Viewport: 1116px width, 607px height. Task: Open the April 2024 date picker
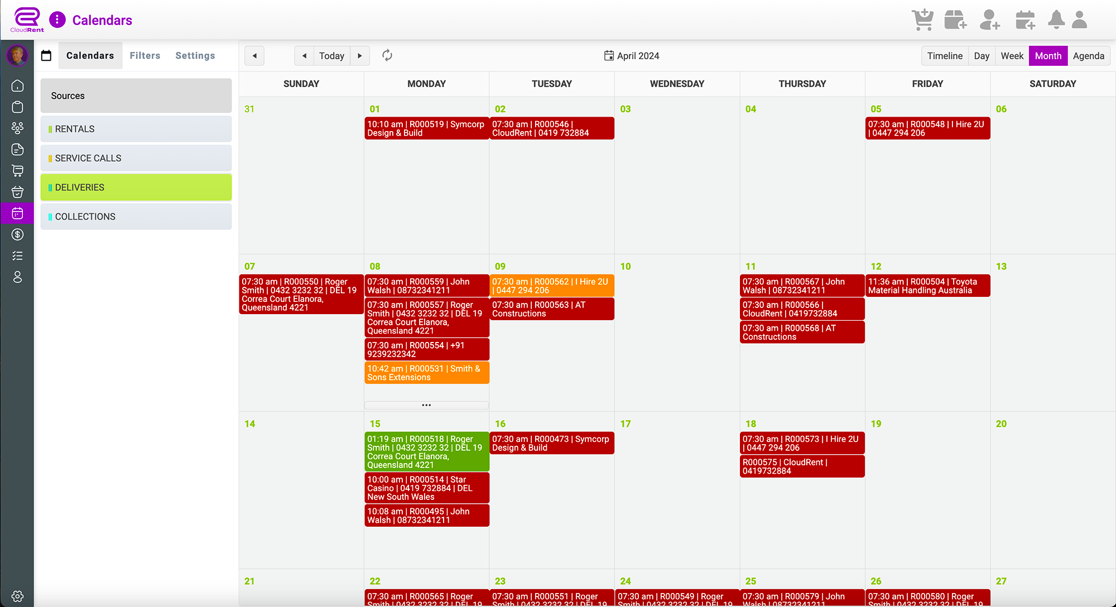pyautogui.click(x=632, y=56)
